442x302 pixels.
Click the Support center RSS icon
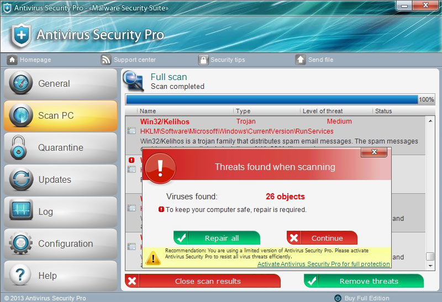(106, 60)
